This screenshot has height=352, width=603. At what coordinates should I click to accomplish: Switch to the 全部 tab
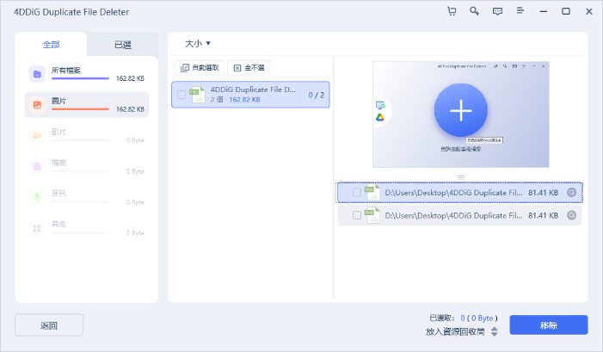(x=51, y=45)
